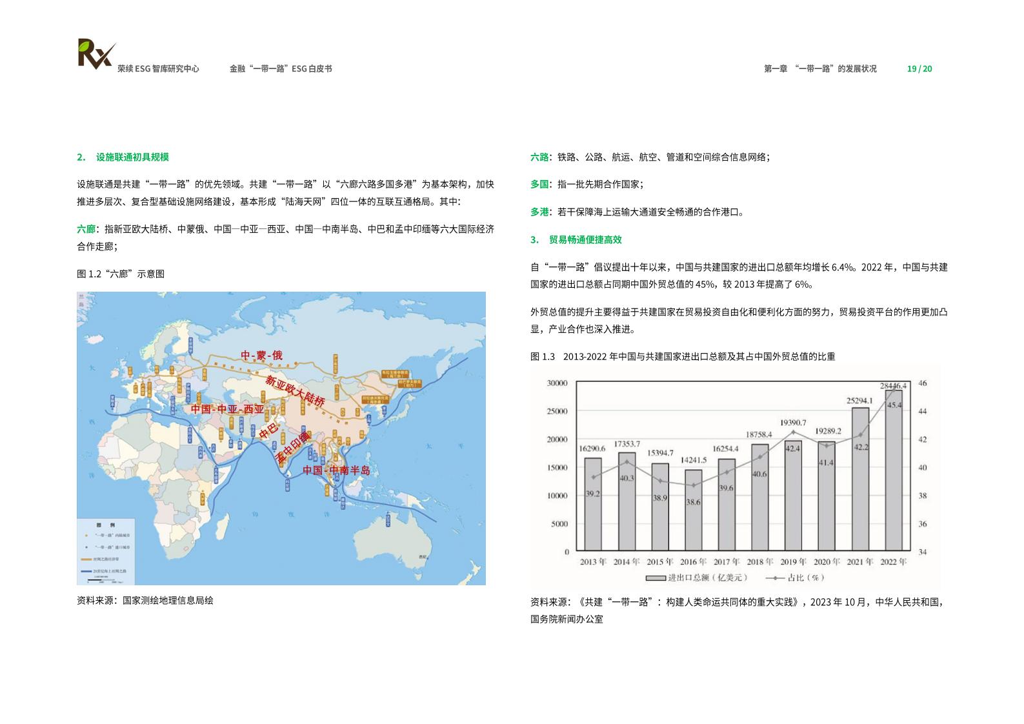
Task: Click the chapter header 第一章 “一带一路”的发展状况
Action: (x=820, y=69)
